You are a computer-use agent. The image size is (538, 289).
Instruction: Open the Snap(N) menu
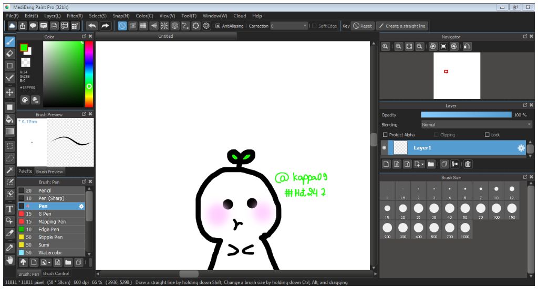121,16
